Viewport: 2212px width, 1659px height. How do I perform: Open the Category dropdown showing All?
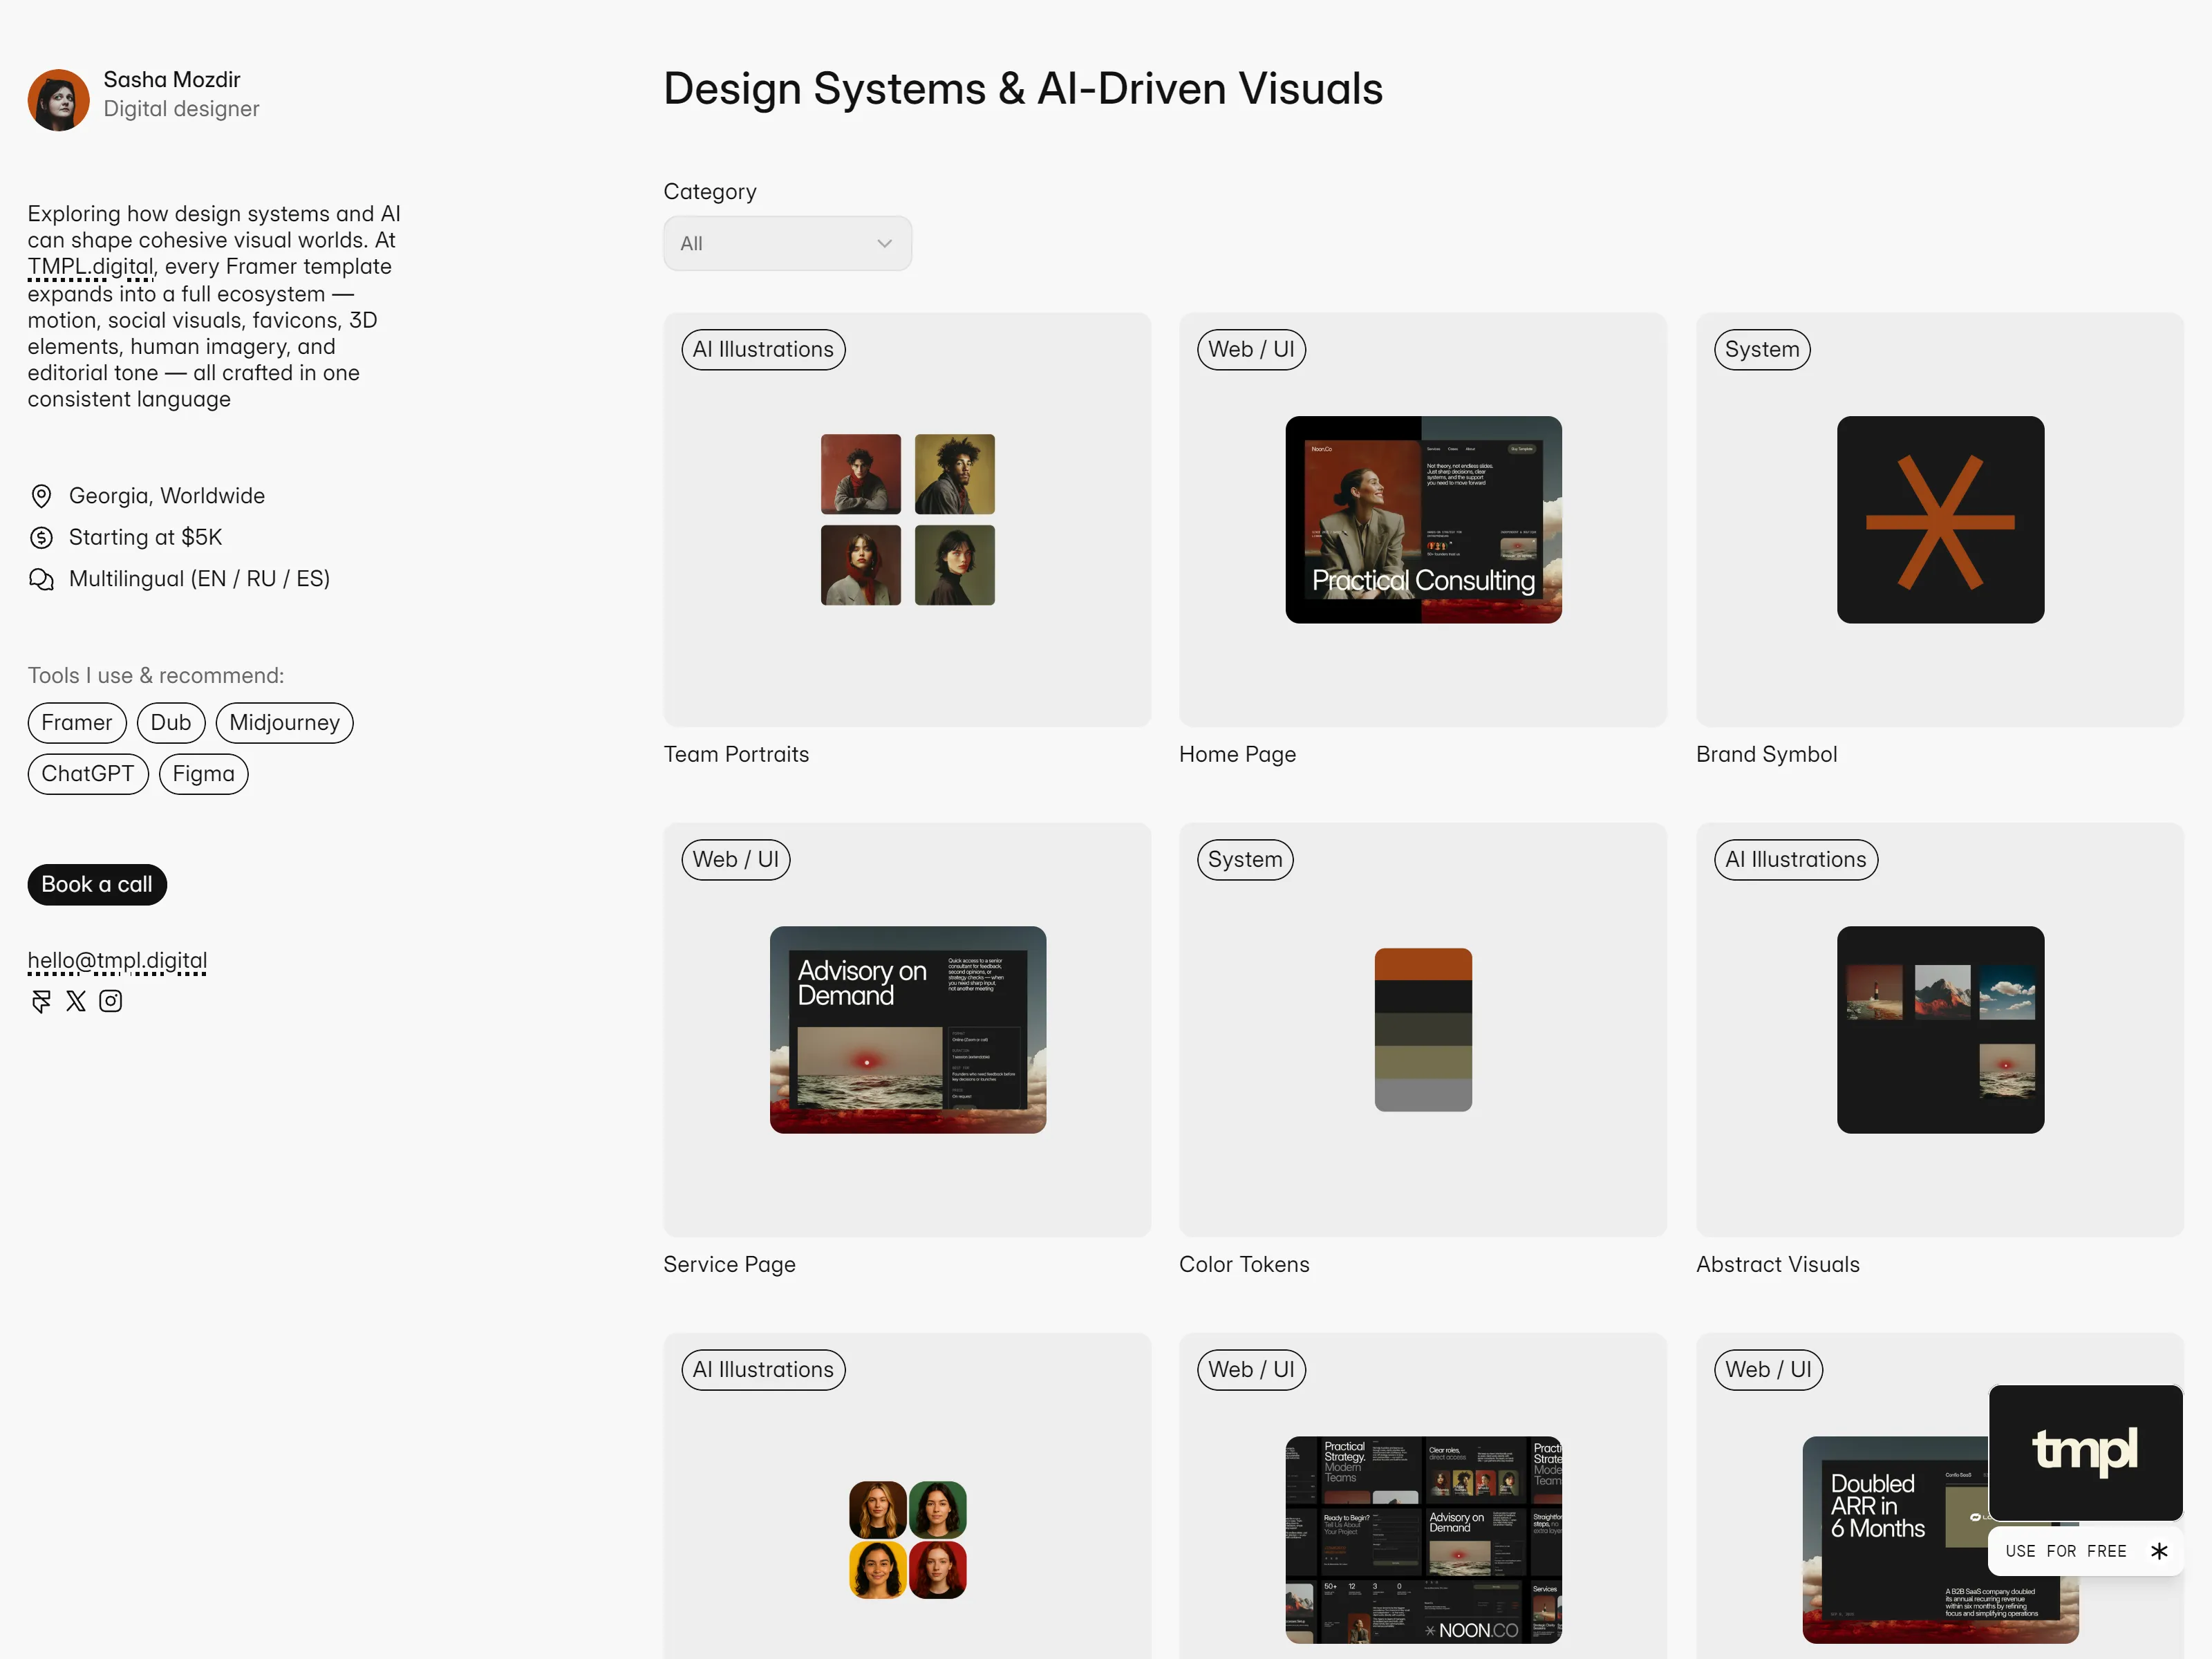coord(787,243)
